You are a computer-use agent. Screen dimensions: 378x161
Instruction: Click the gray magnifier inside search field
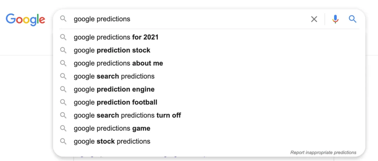pyautogui.click(x=63, y=19)
